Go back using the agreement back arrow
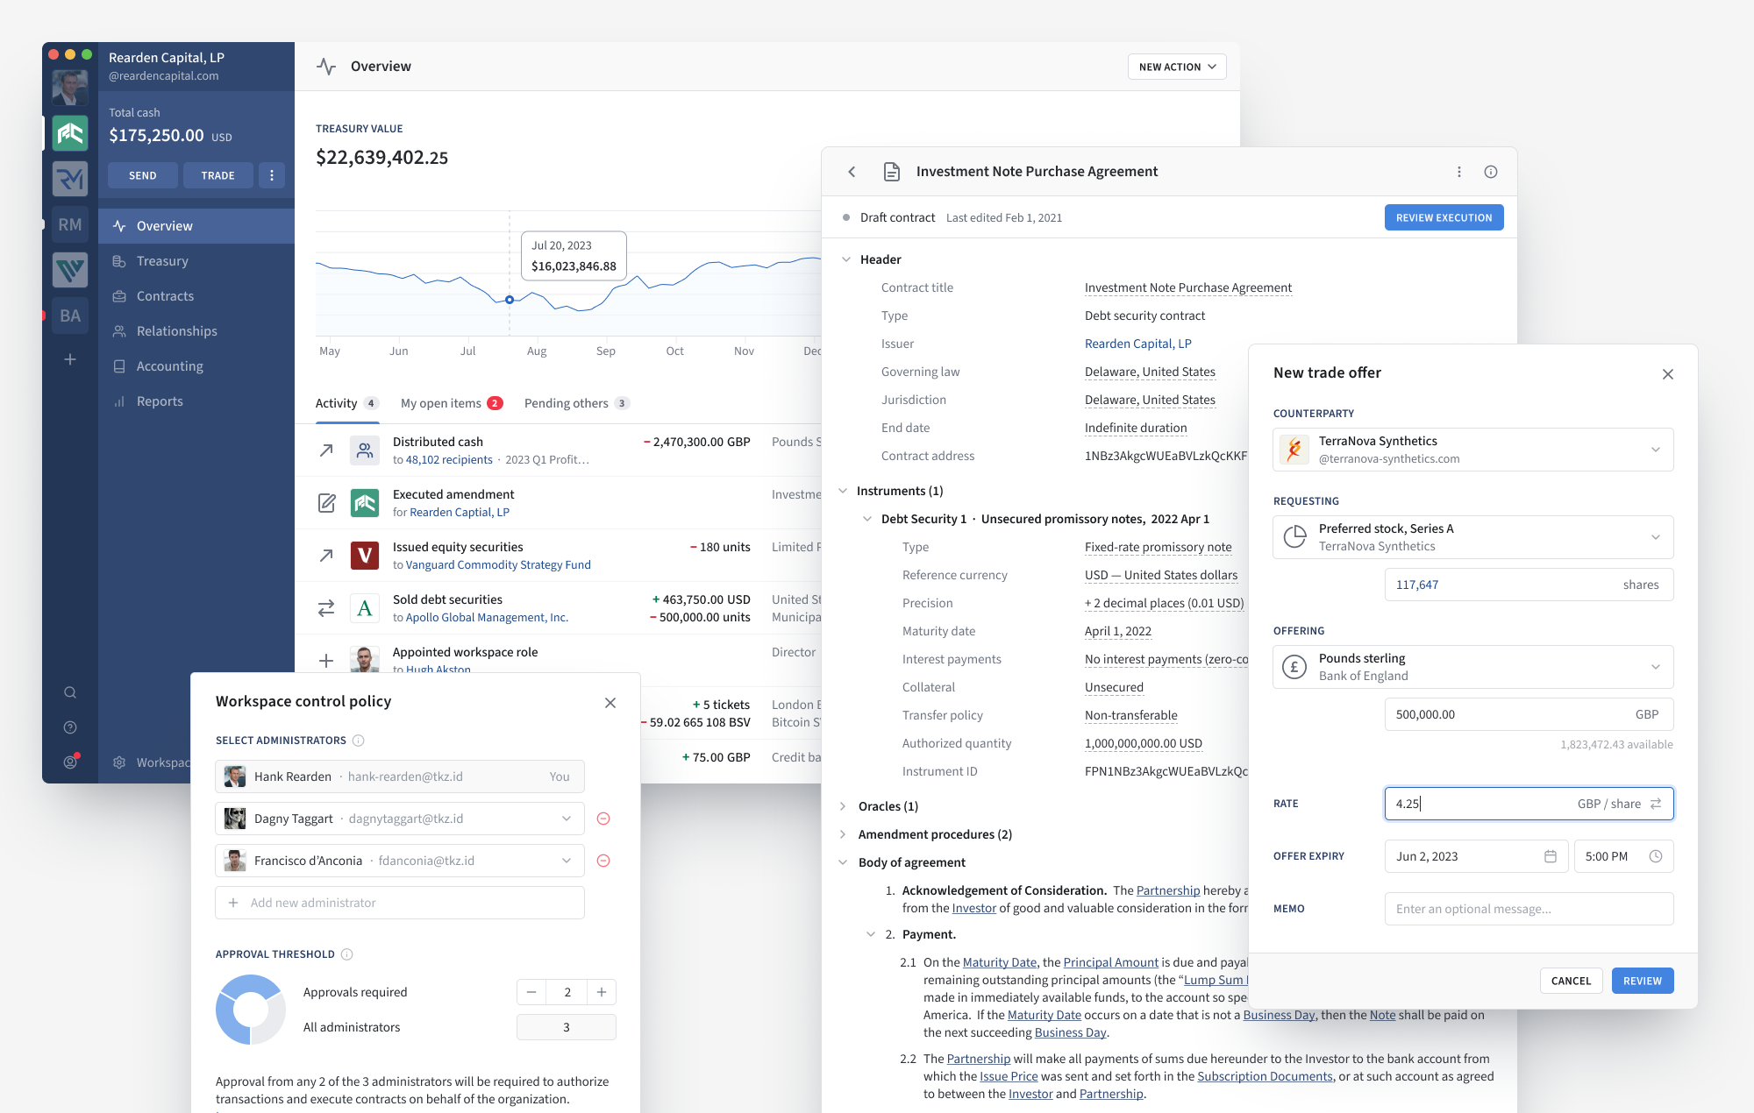Viewport: 1754px width, 1113px height. (852, 172)
